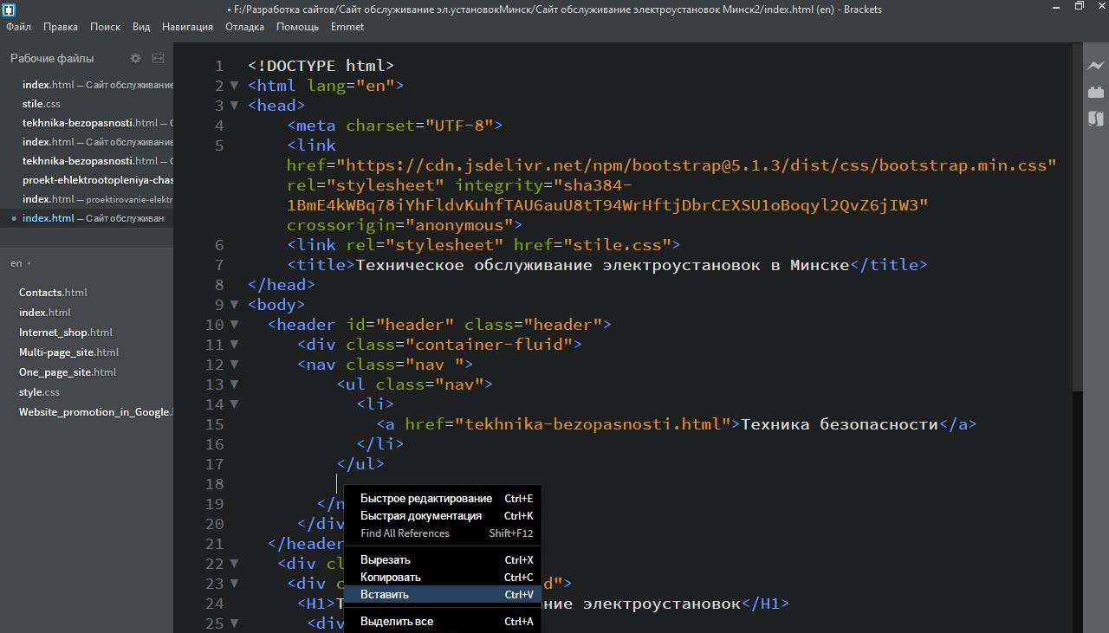This screenshot has height=633, width=1109.
Task: Open the Extension Manager brick icon
Action: click(1095, 92)
